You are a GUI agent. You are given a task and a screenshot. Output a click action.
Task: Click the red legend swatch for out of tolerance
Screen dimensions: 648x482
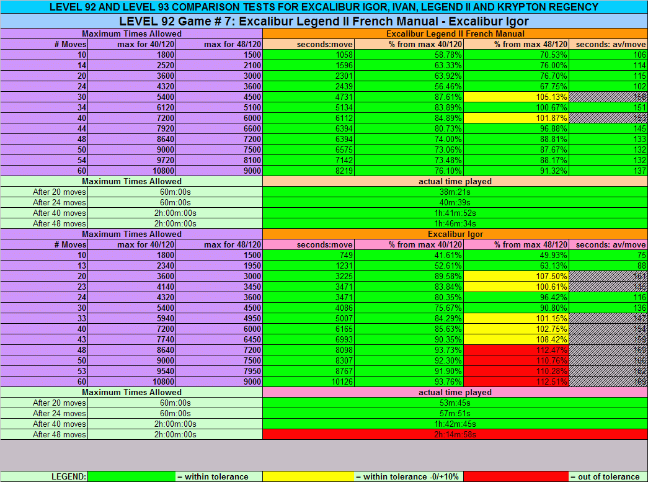pyautogui.click(x=516, y=476)
